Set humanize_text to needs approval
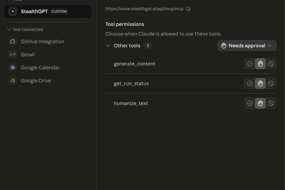 point(260,103)
